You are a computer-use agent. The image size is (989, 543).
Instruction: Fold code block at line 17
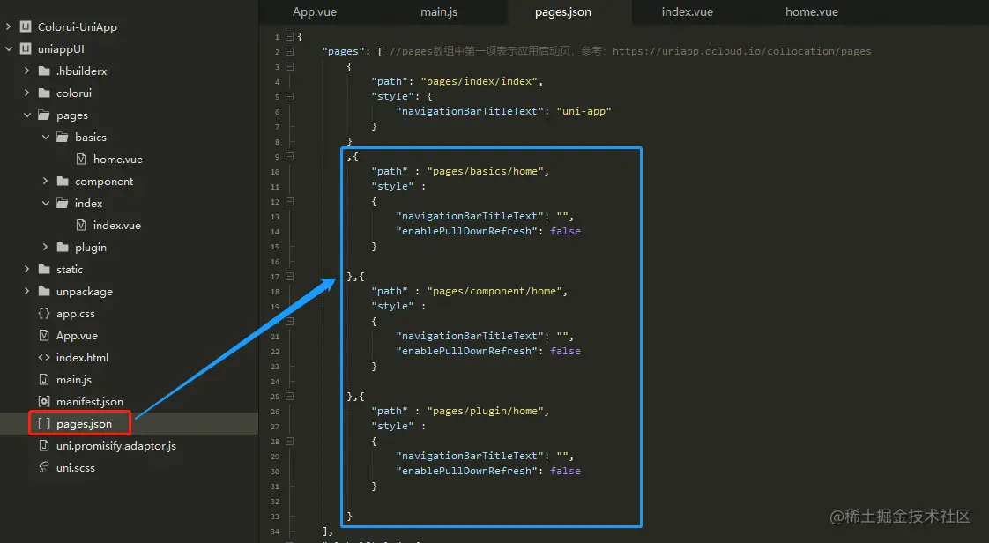(289, 276)
